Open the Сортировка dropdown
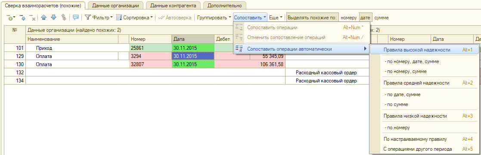The width and height of the screenshot is (481, 155). coord(135,18)
